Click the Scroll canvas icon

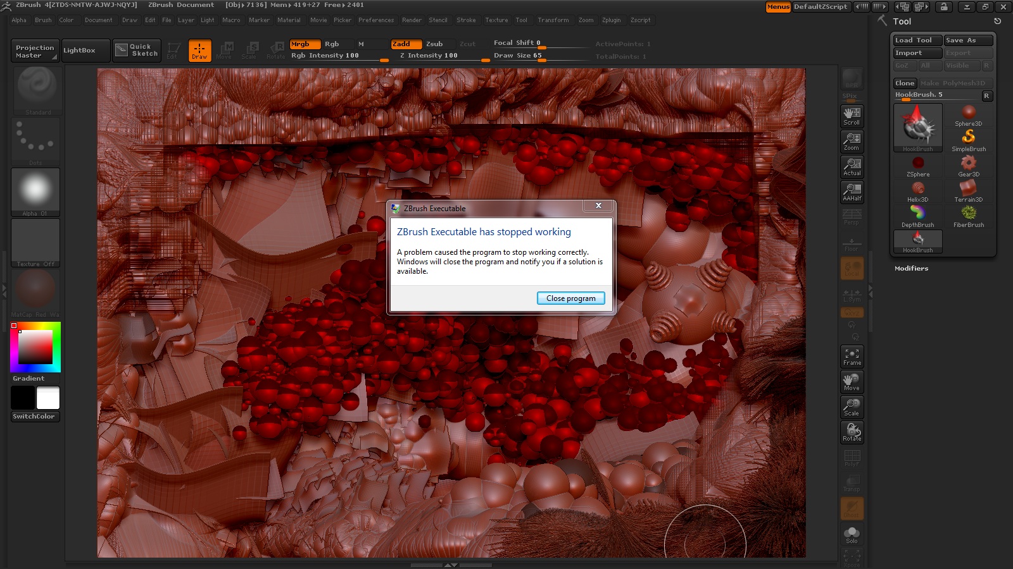[852, 116]
